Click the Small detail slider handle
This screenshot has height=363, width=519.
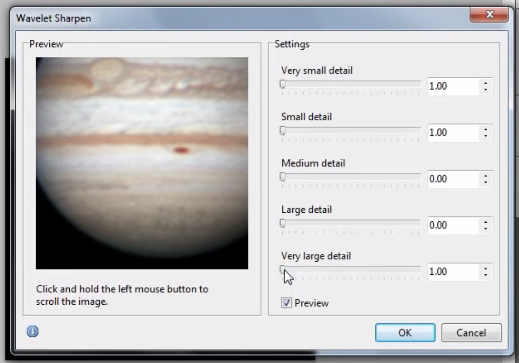283,130
